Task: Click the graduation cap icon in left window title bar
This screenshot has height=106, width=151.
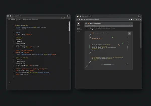Action: [x=11, y=16]
